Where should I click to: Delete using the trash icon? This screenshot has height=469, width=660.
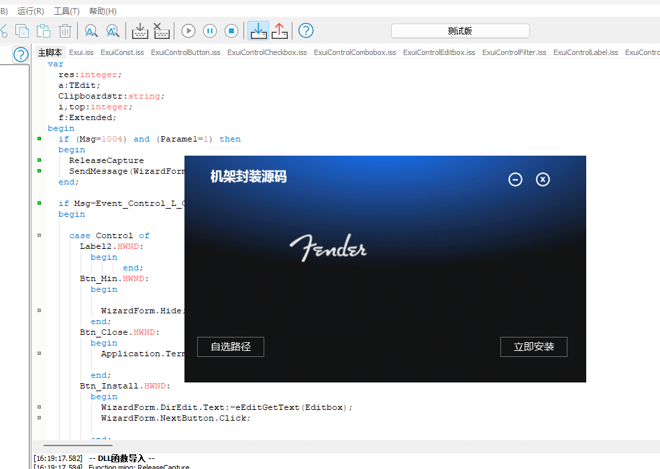coord(64,31)
